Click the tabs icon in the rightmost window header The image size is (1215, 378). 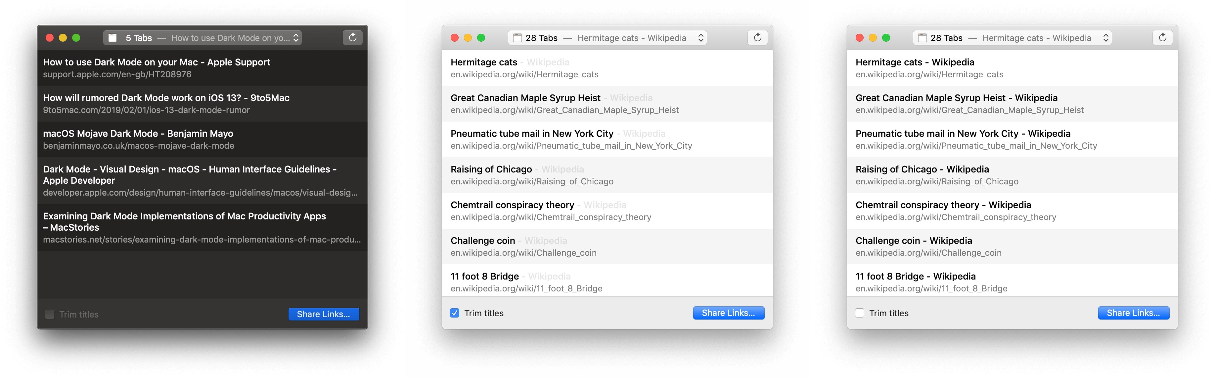(x=922, y=38)
